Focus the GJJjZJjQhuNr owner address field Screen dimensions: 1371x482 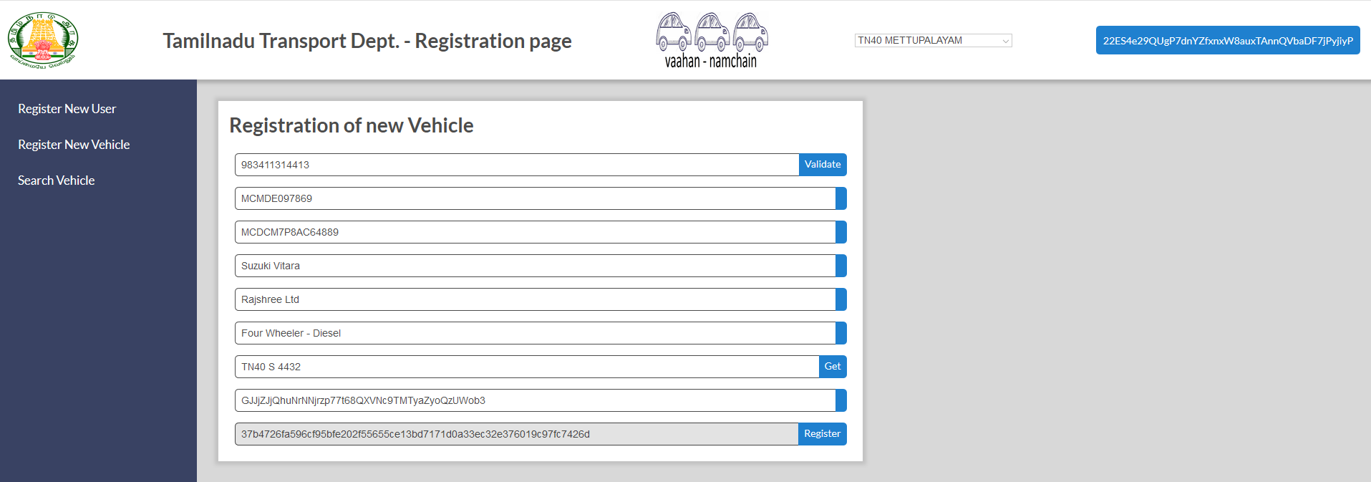[536, 400]
